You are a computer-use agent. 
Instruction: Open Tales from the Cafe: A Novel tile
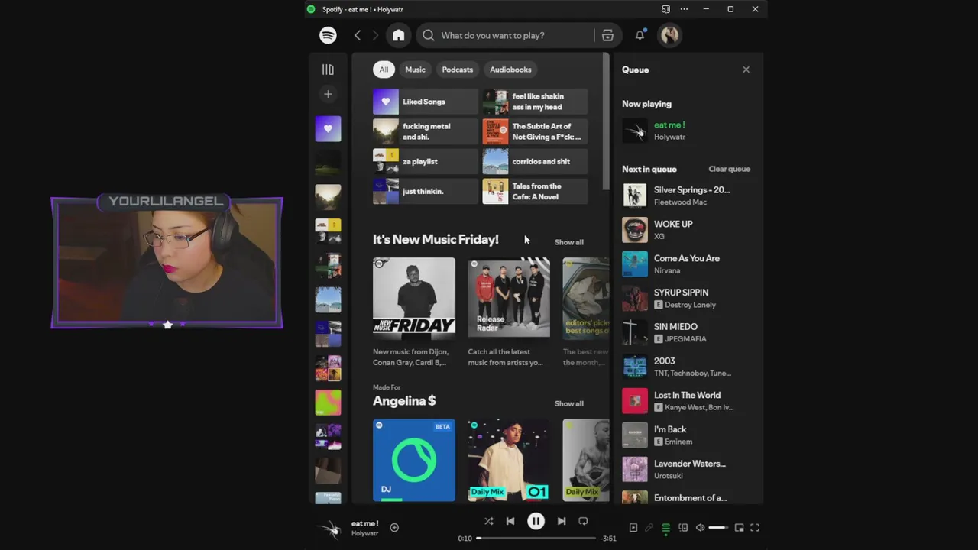[x=535, y=191]
